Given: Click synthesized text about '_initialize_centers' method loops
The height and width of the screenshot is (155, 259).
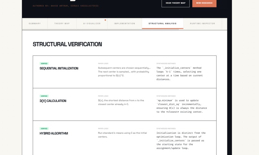Looking at the screenshot, I should click(180, 73).
